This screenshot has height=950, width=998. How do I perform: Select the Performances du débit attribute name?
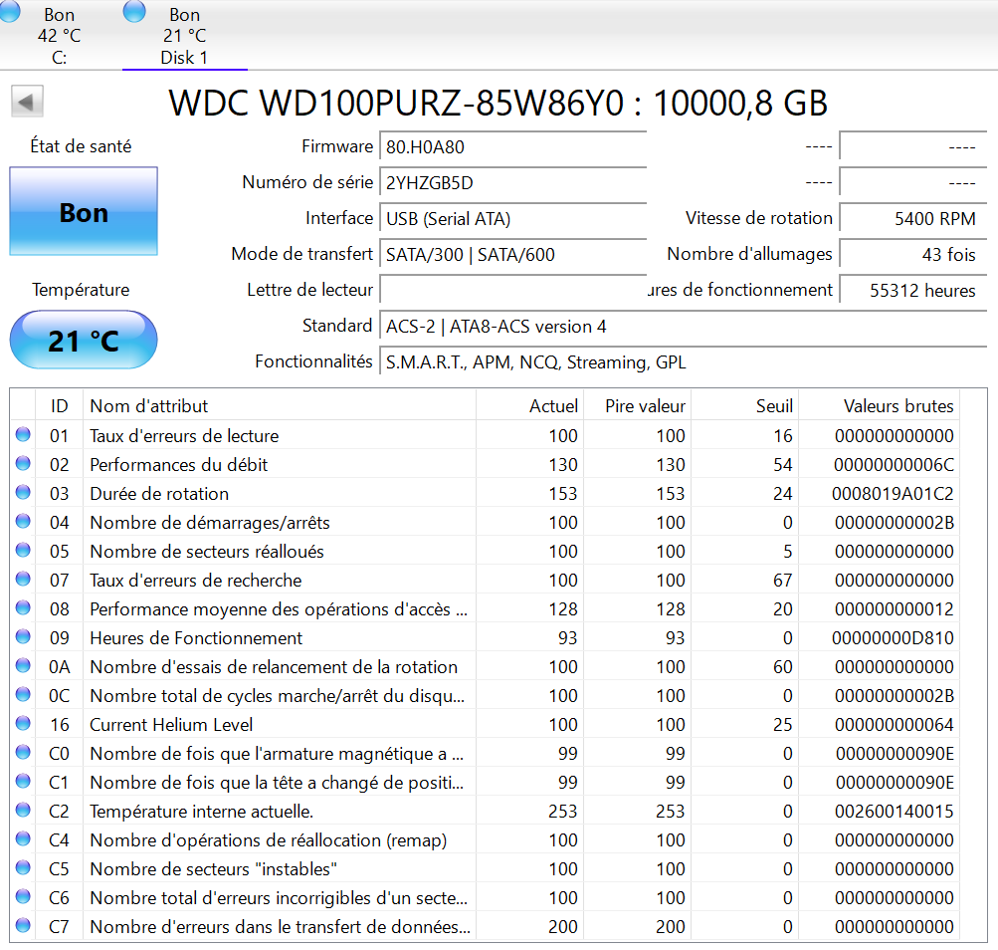[178, 464]
